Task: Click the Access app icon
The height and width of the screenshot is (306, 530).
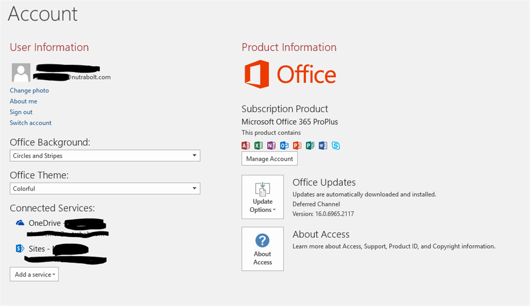Action: [246, 145]
